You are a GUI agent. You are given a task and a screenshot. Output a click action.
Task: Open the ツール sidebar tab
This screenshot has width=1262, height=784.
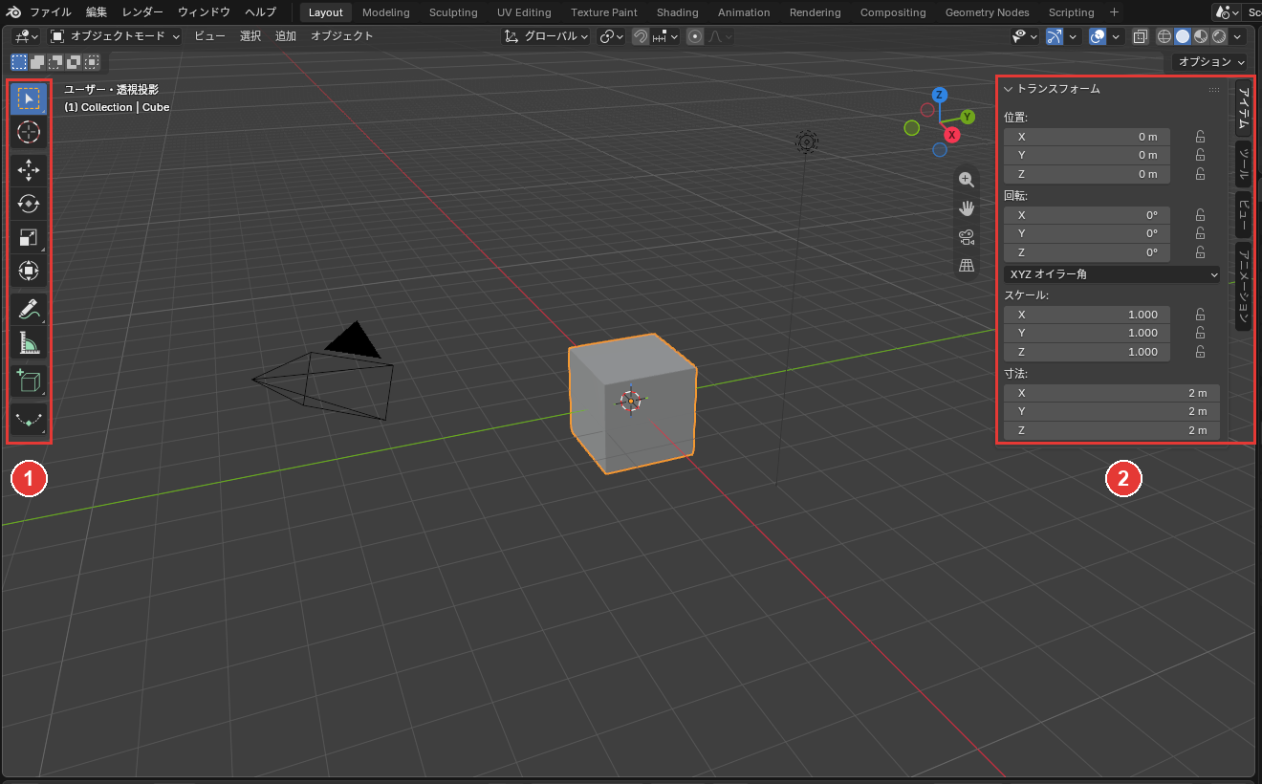(1243, 165)
